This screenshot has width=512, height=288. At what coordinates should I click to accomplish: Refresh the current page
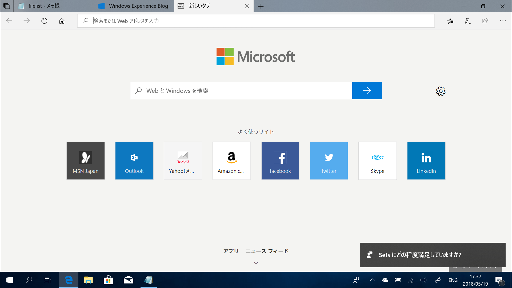point(44,21)
